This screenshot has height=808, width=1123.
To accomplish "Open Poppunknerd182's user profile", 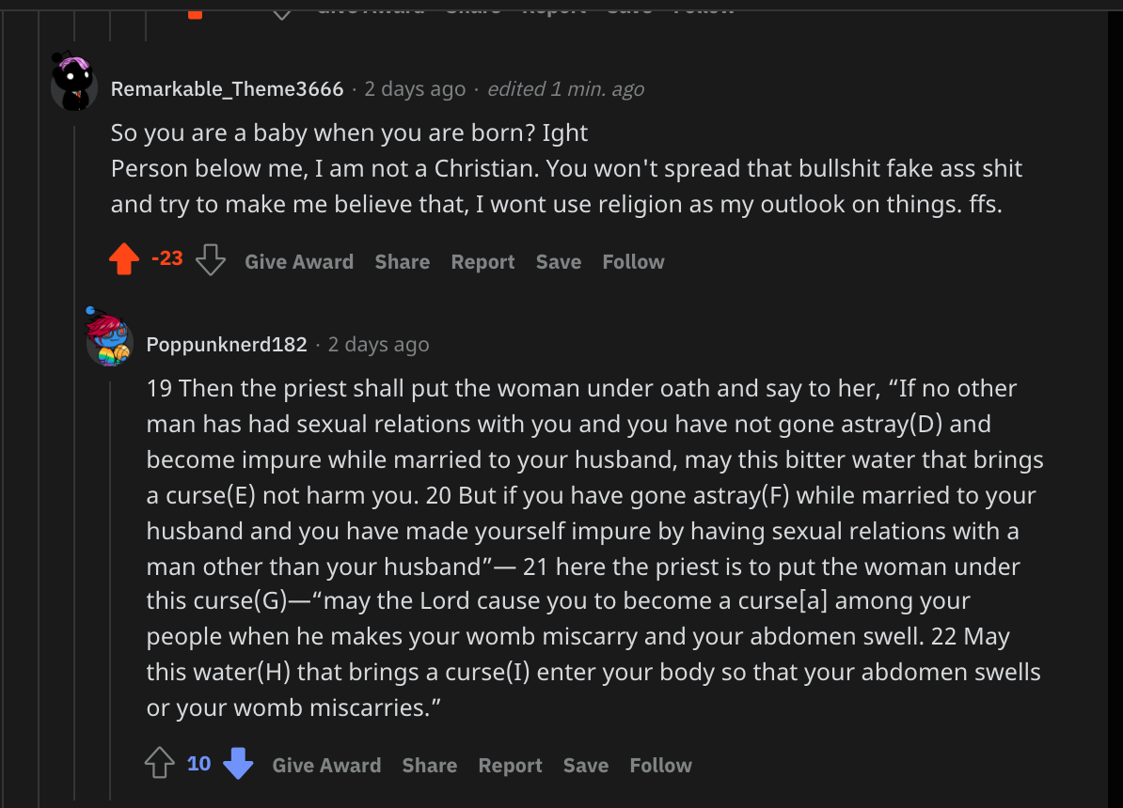I will (x=227, y=345).
